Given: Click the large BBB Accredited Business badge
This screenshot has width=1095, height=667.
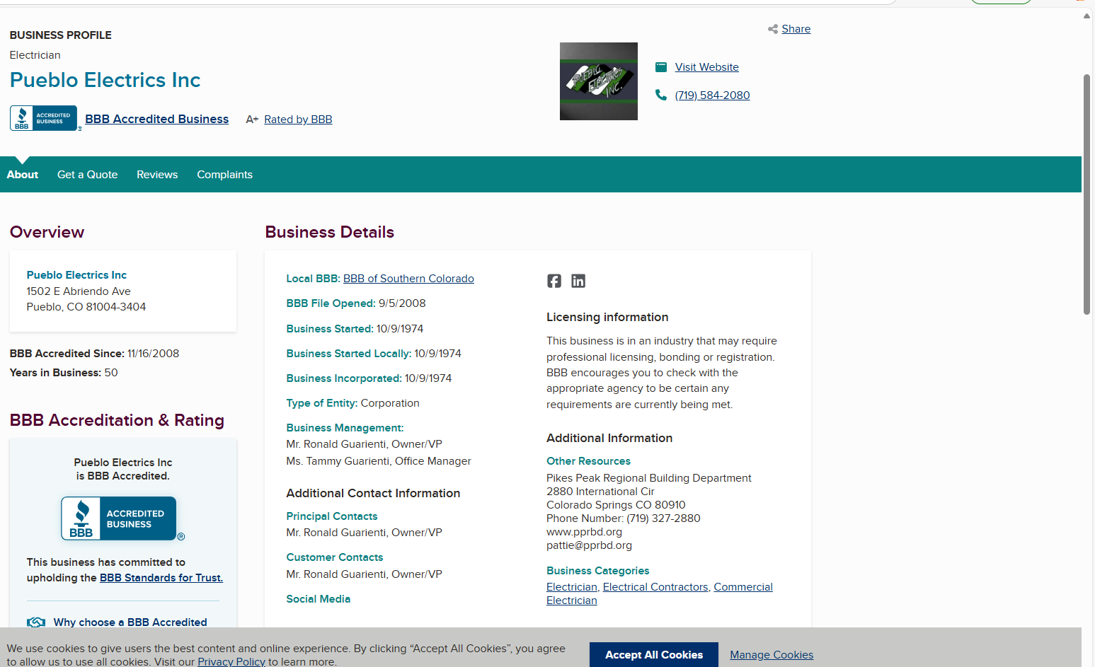Looking at the screenshot, I should click(x=119, y=518).
